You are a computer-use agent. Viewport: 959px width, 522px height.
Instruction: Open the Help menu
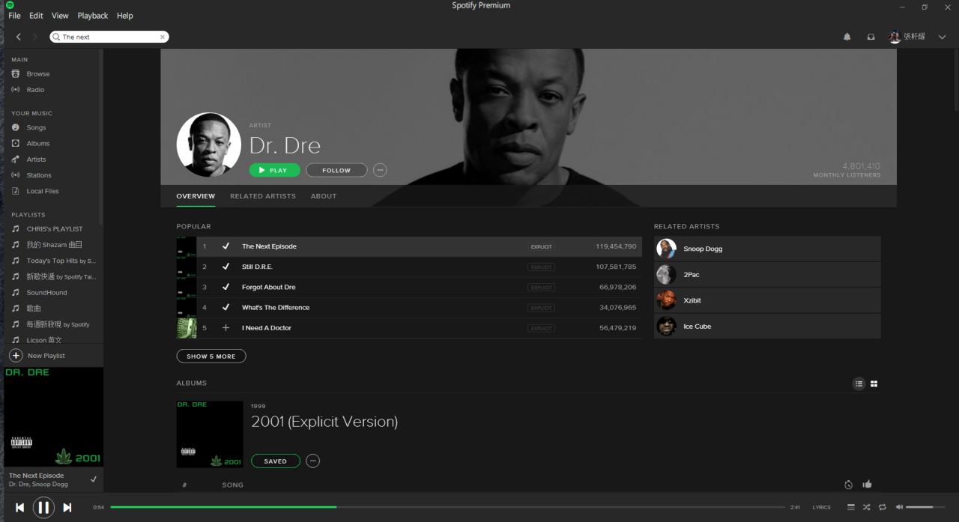tap(125, 16)
